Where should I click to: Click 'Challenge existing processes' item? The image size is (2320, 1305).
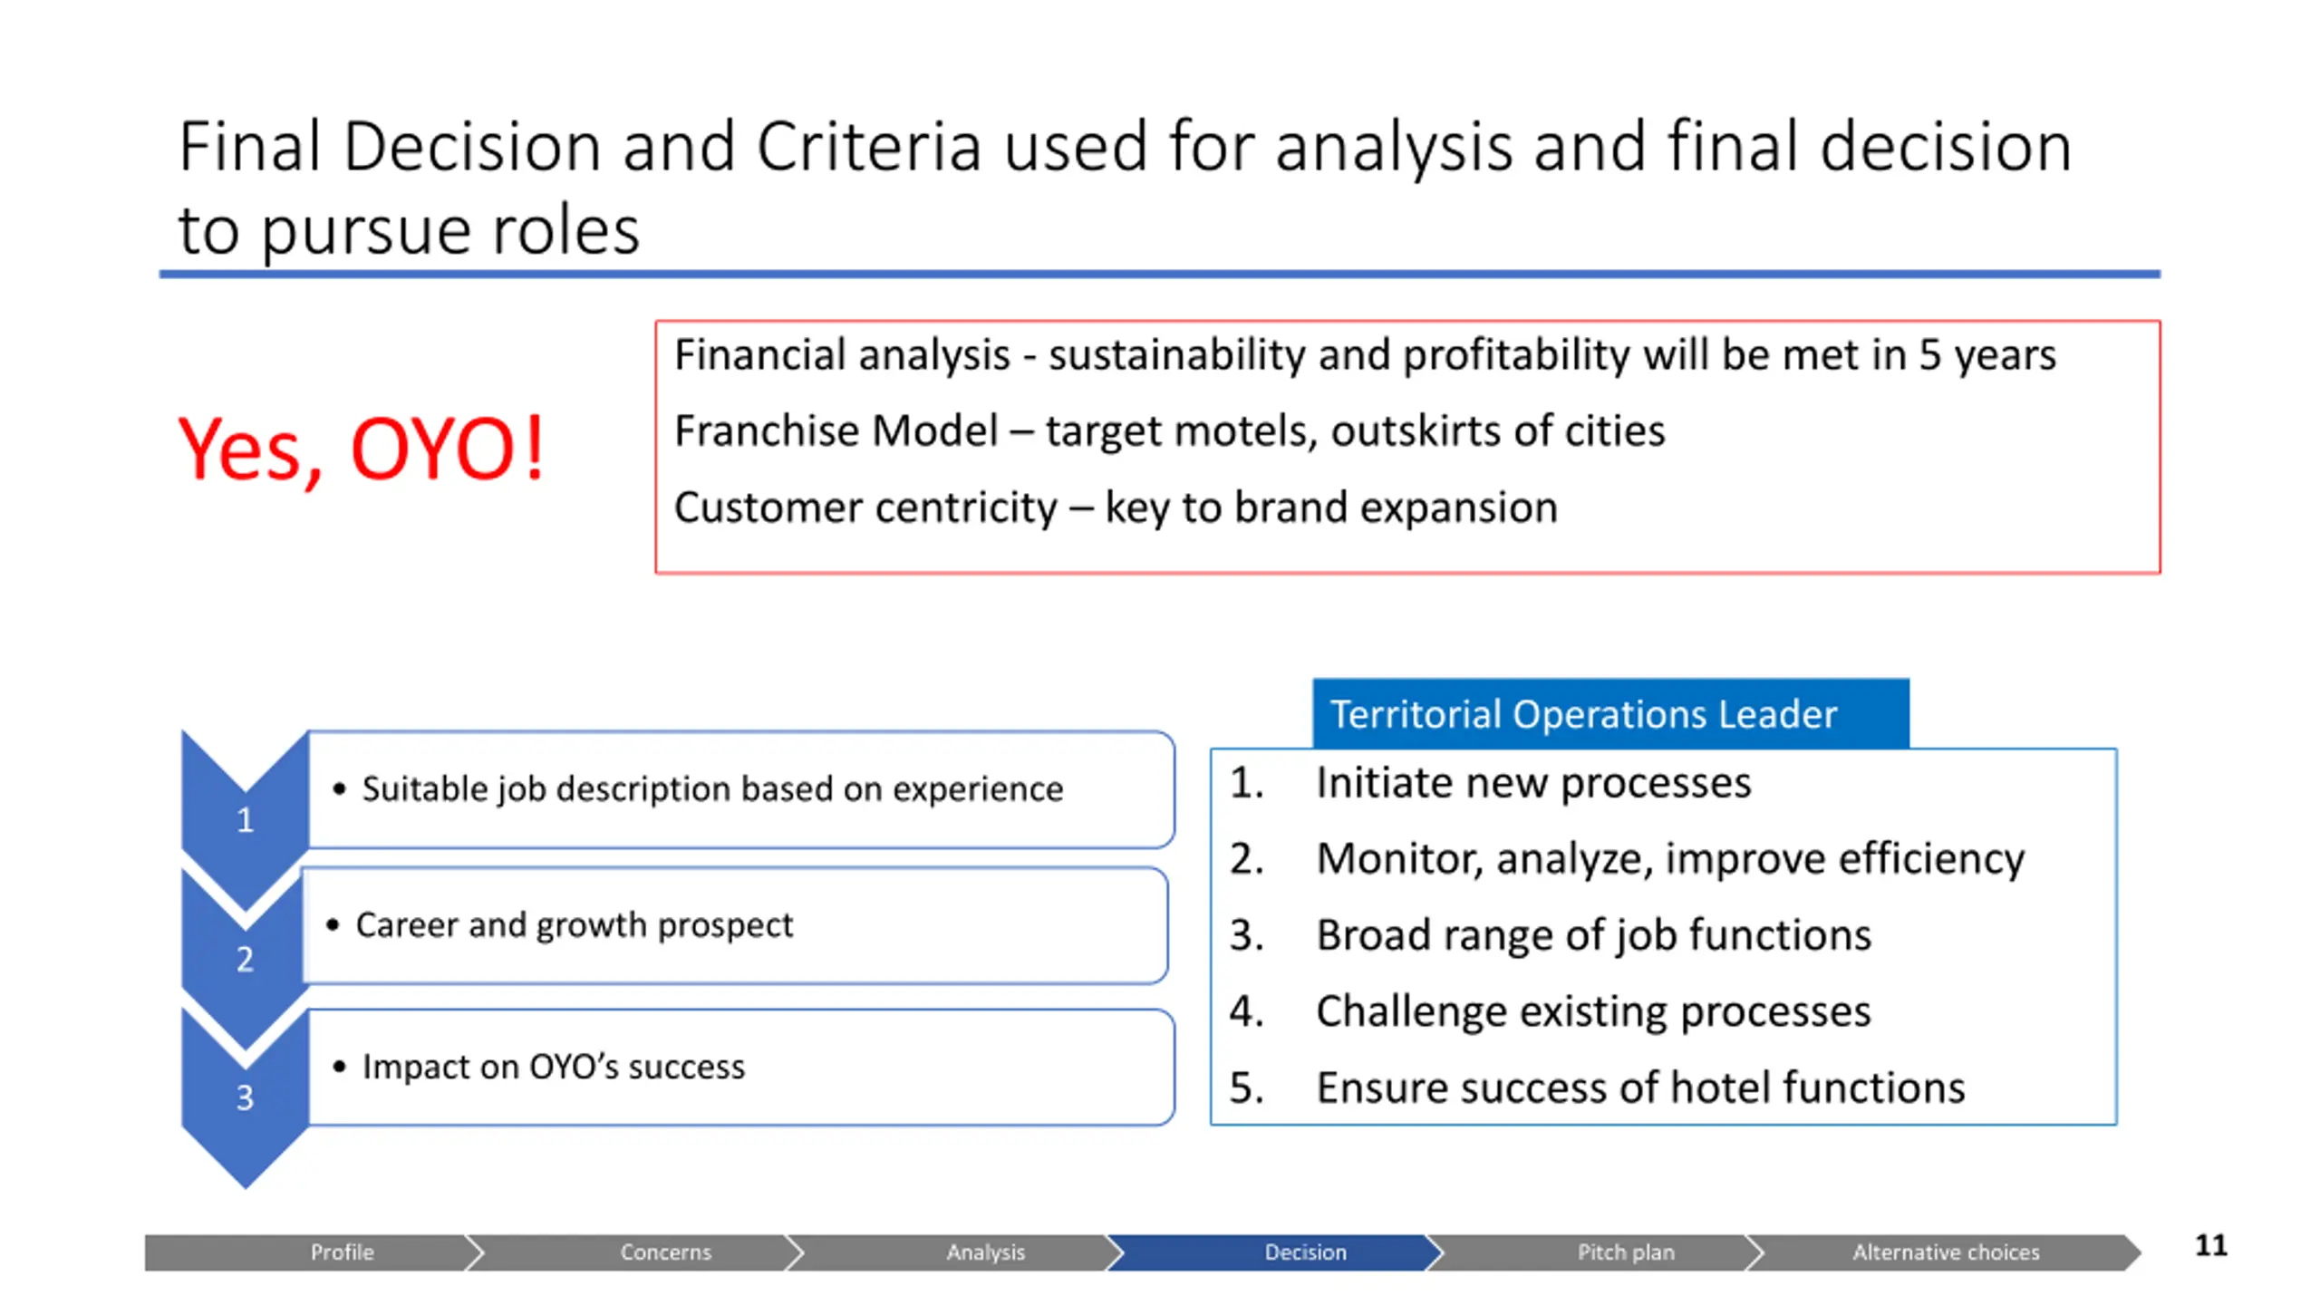click(x=1549, y=1010)
